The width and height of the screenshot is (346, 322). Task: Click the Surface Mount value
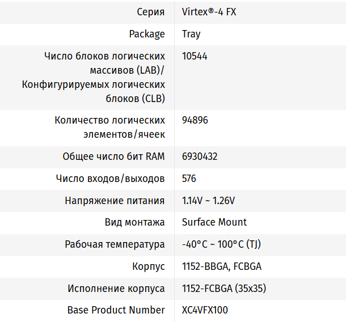[214, 222]
